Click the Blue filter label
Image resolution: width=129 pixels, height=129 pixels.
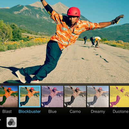pyautogui.click(x=53, y=112)
